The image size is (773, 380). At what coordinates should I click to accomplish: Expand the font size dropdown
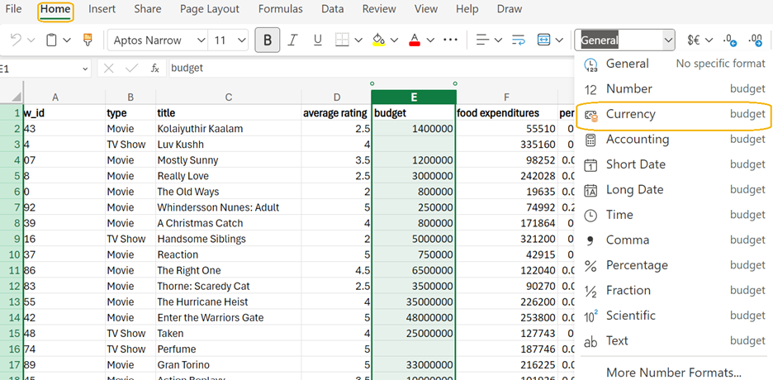click(242, 40)
